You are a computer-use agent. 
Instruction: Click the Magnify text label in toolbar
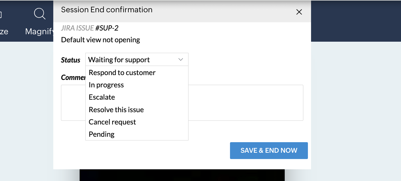point(40,31)
